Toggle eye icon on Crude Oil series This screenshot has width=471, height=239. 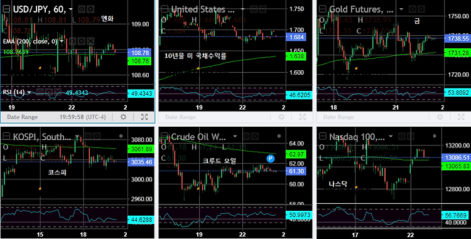pos(246,137)
